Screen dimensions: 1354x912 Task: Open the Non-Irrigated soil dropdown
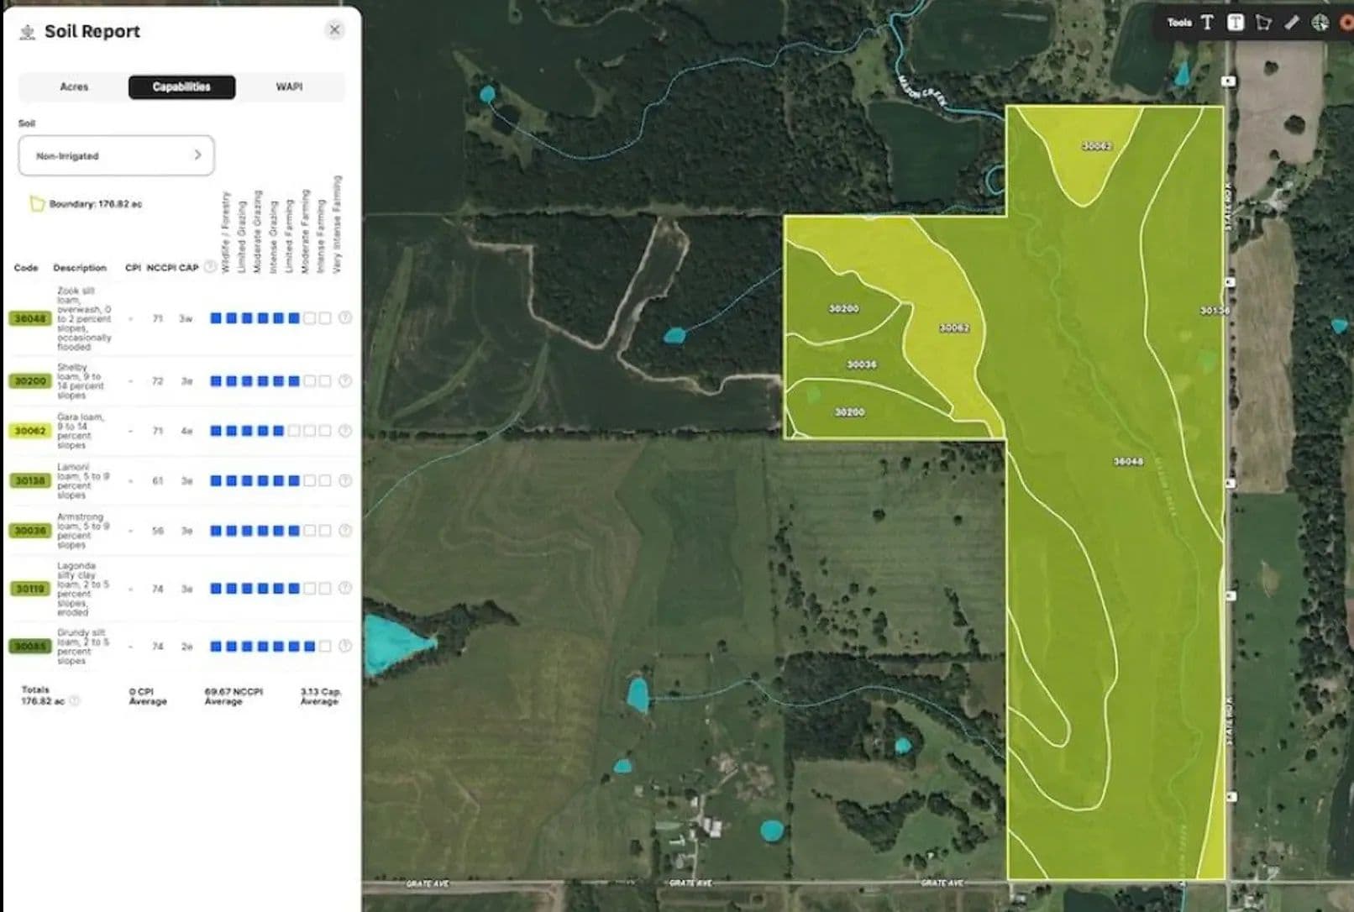(x=116, y=155)
